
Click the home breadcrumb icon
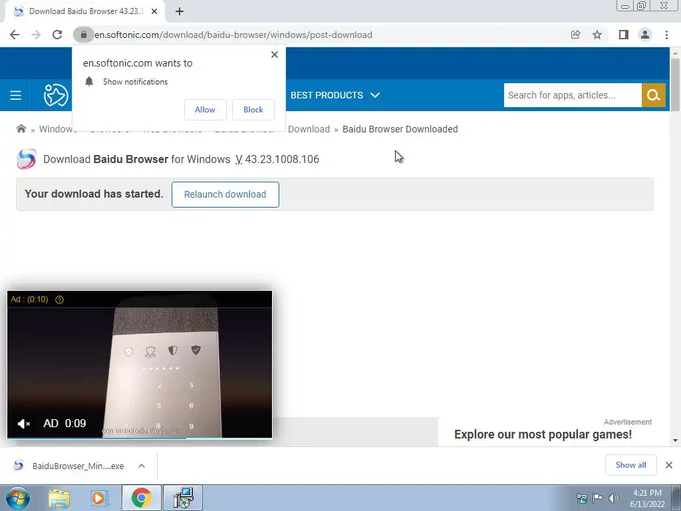point(21,128)
